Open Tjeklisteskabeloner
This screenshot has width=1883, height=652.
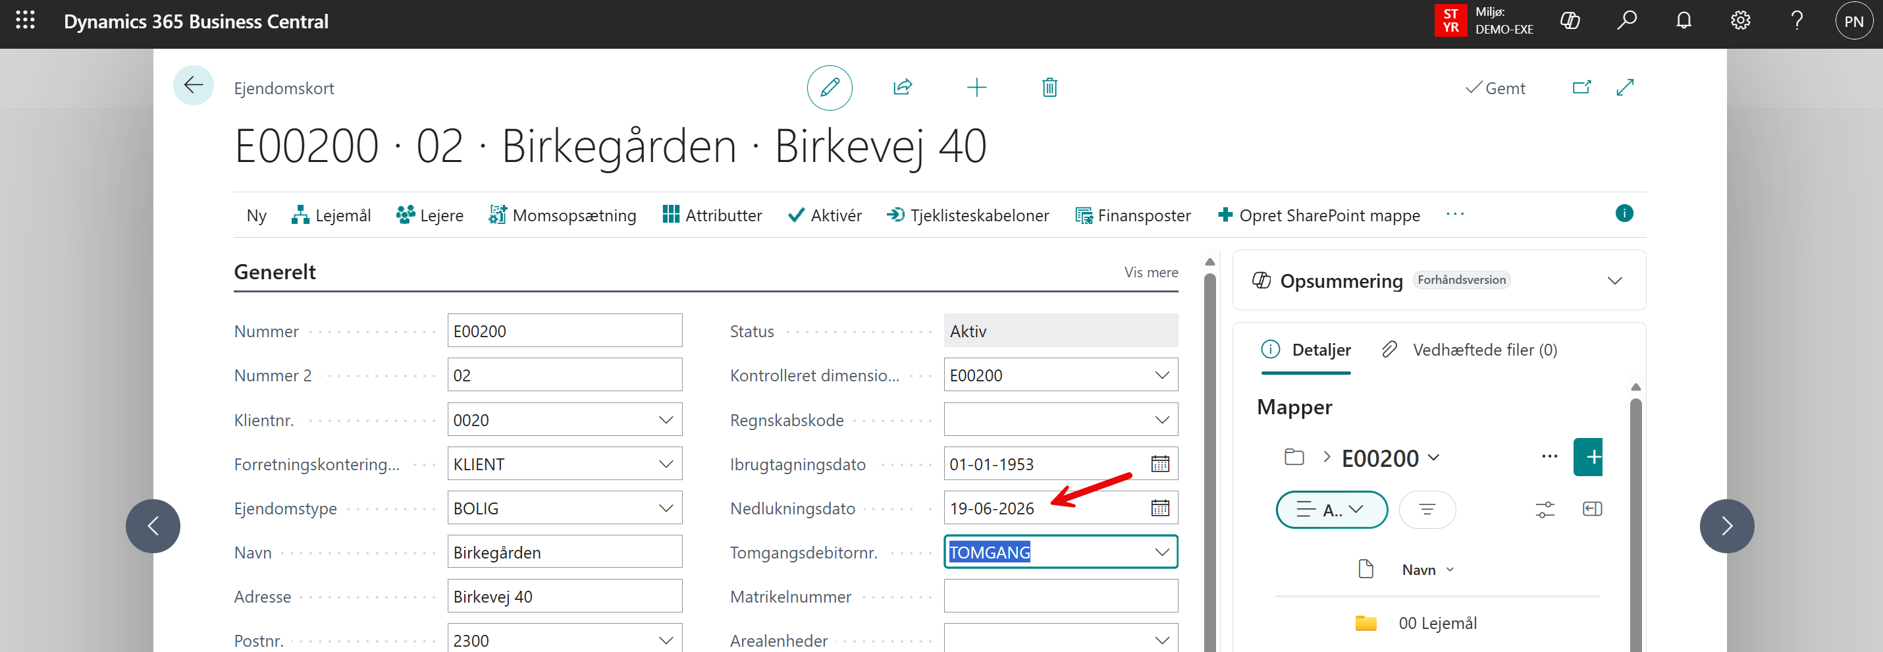click(968, 215)
